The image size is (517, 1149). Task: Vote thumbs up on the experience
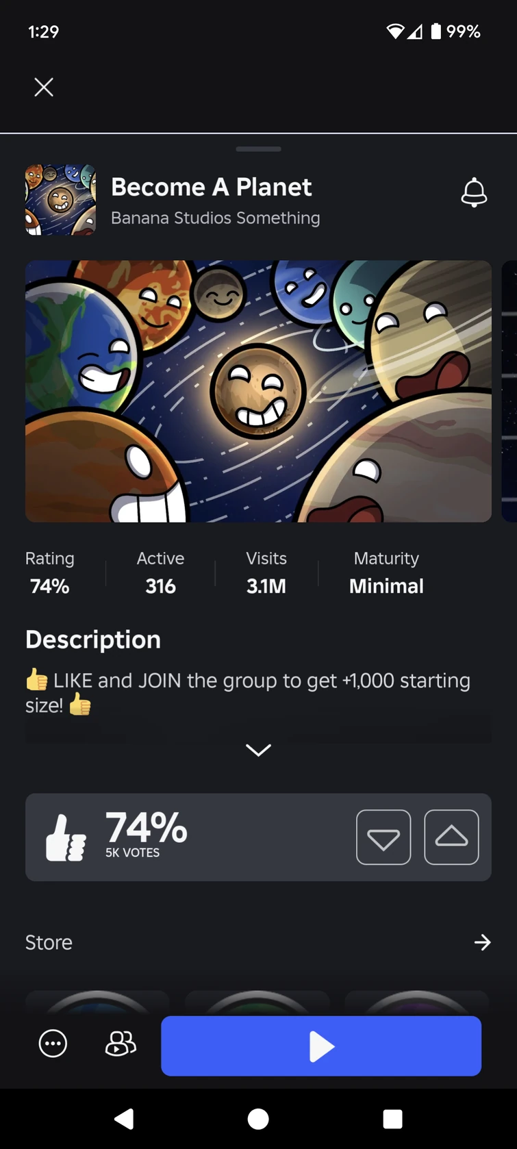coord(451,837)
